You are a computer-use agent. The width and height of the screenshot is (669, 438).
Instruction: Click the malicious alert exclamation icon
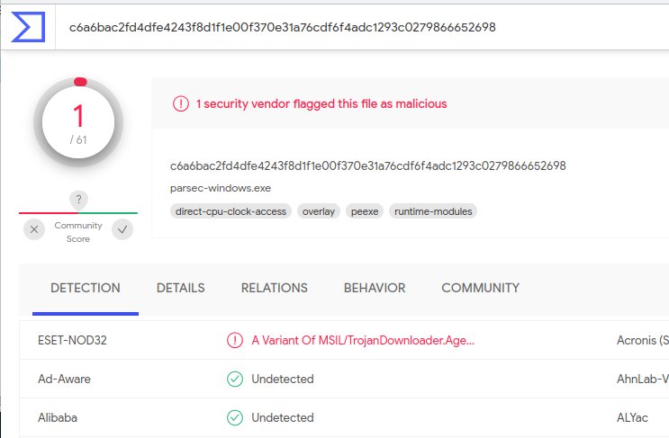(180, 103)
